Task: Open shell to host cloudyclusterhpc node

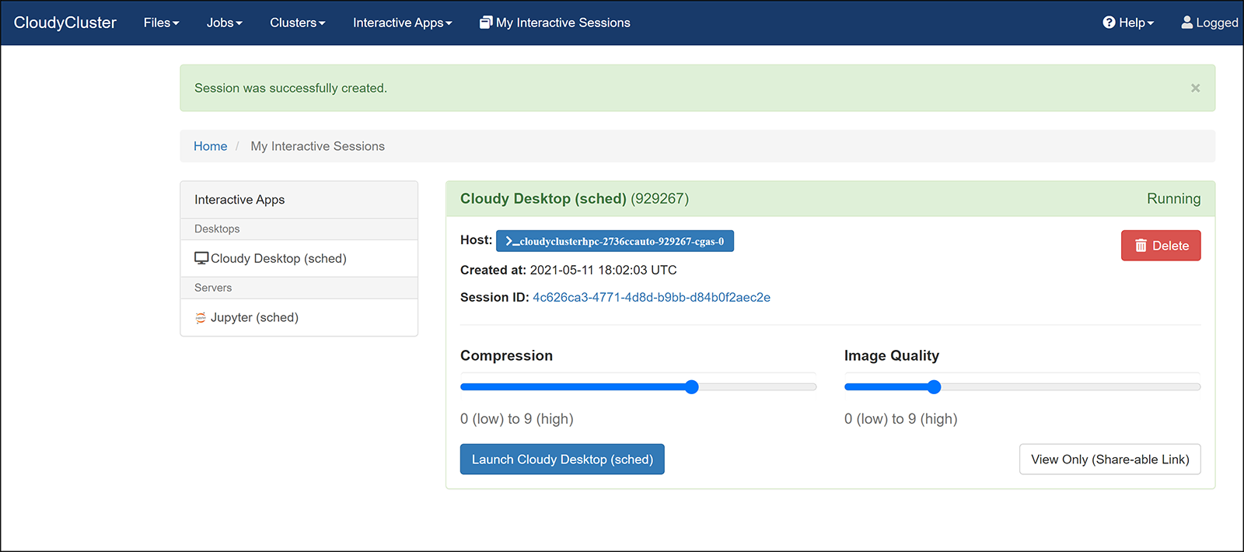Action: click(615, 241)
